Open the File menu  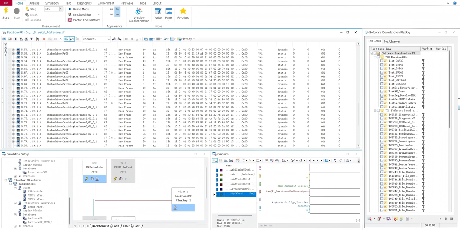point(6,3)
